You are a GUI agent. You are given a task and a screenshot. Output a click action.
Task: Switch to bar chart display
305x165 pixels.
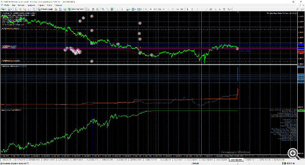click(89, 9)
